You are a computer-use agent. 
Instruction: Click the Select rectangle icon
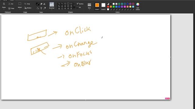coord(20,4)
